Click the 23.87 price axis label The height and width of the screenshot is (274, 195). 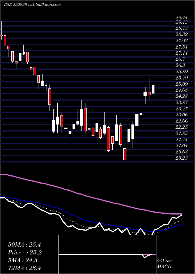pyautogui.click(x=182, y=103)
